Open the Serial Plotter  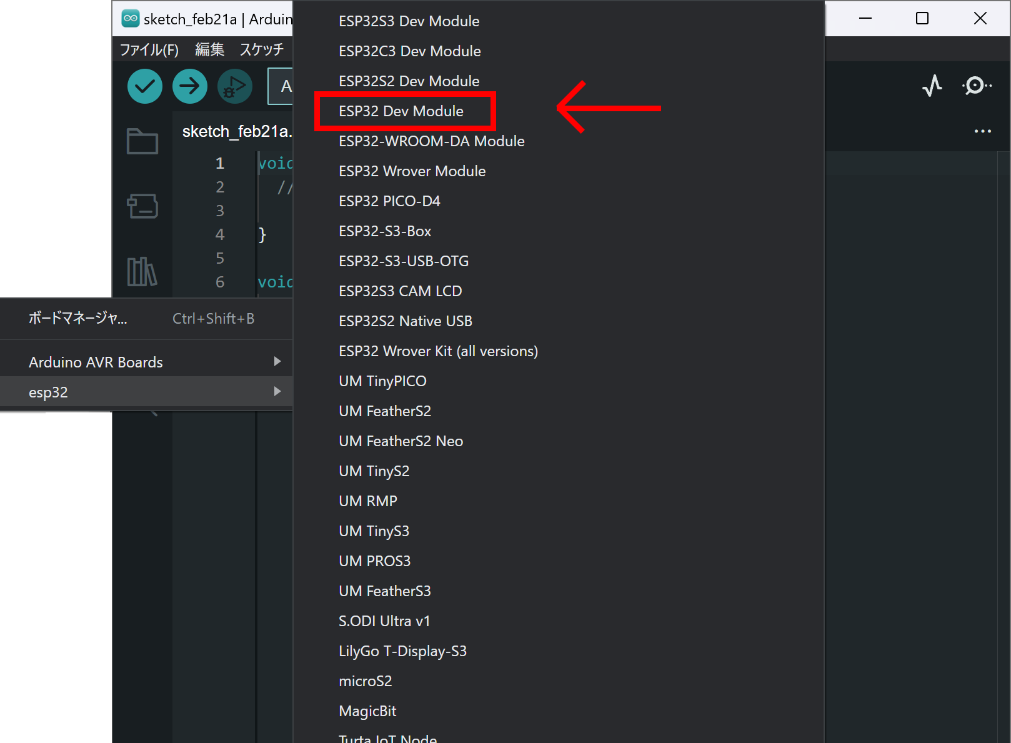point(932,86)
